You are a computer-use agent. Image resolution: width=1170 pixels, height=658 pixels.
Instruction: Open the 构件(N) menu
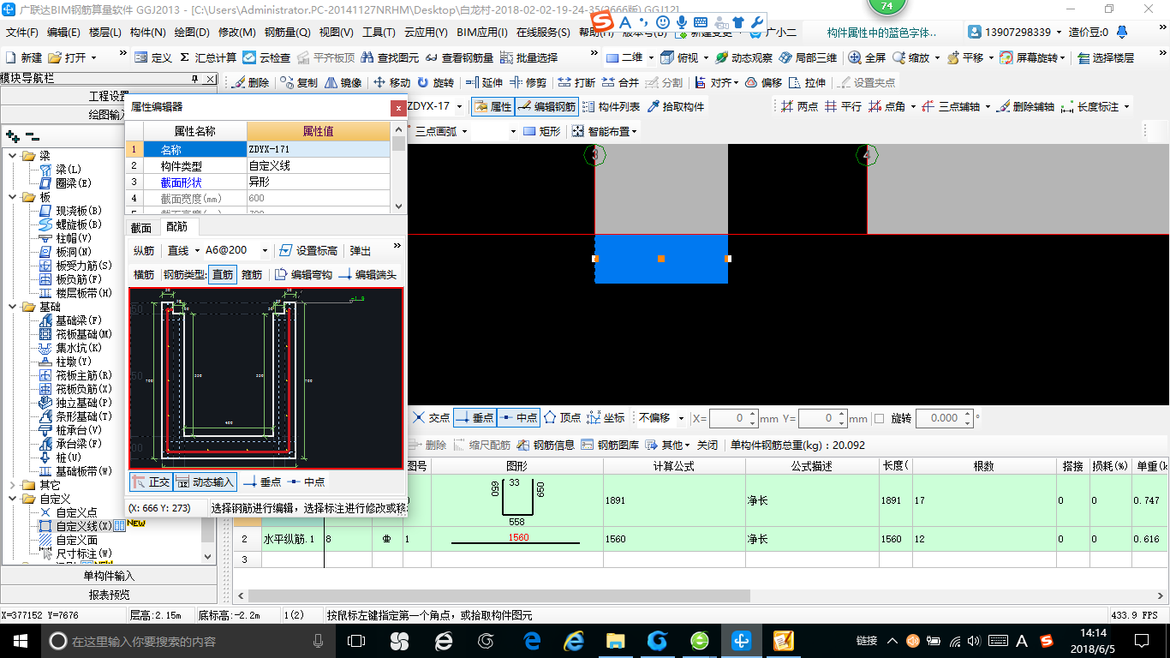tap(147, 33)
